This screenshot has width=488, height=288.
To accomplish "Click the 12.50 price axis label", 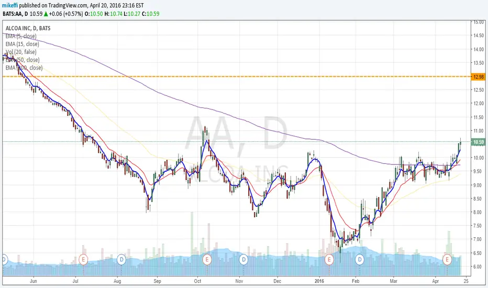I will (479, 90).
